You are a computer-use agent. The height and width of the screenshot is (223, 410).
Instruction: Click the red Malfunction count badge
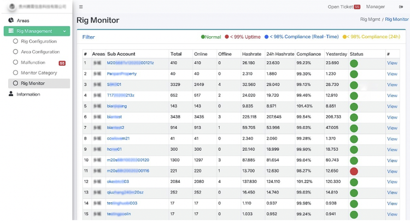tap(62, 63)
